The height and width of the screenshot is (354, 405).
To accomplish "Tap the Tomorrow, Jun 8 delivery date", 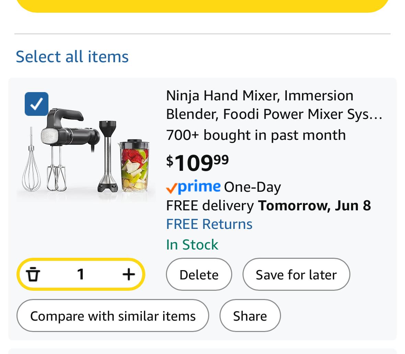I will tap(314, 206).
